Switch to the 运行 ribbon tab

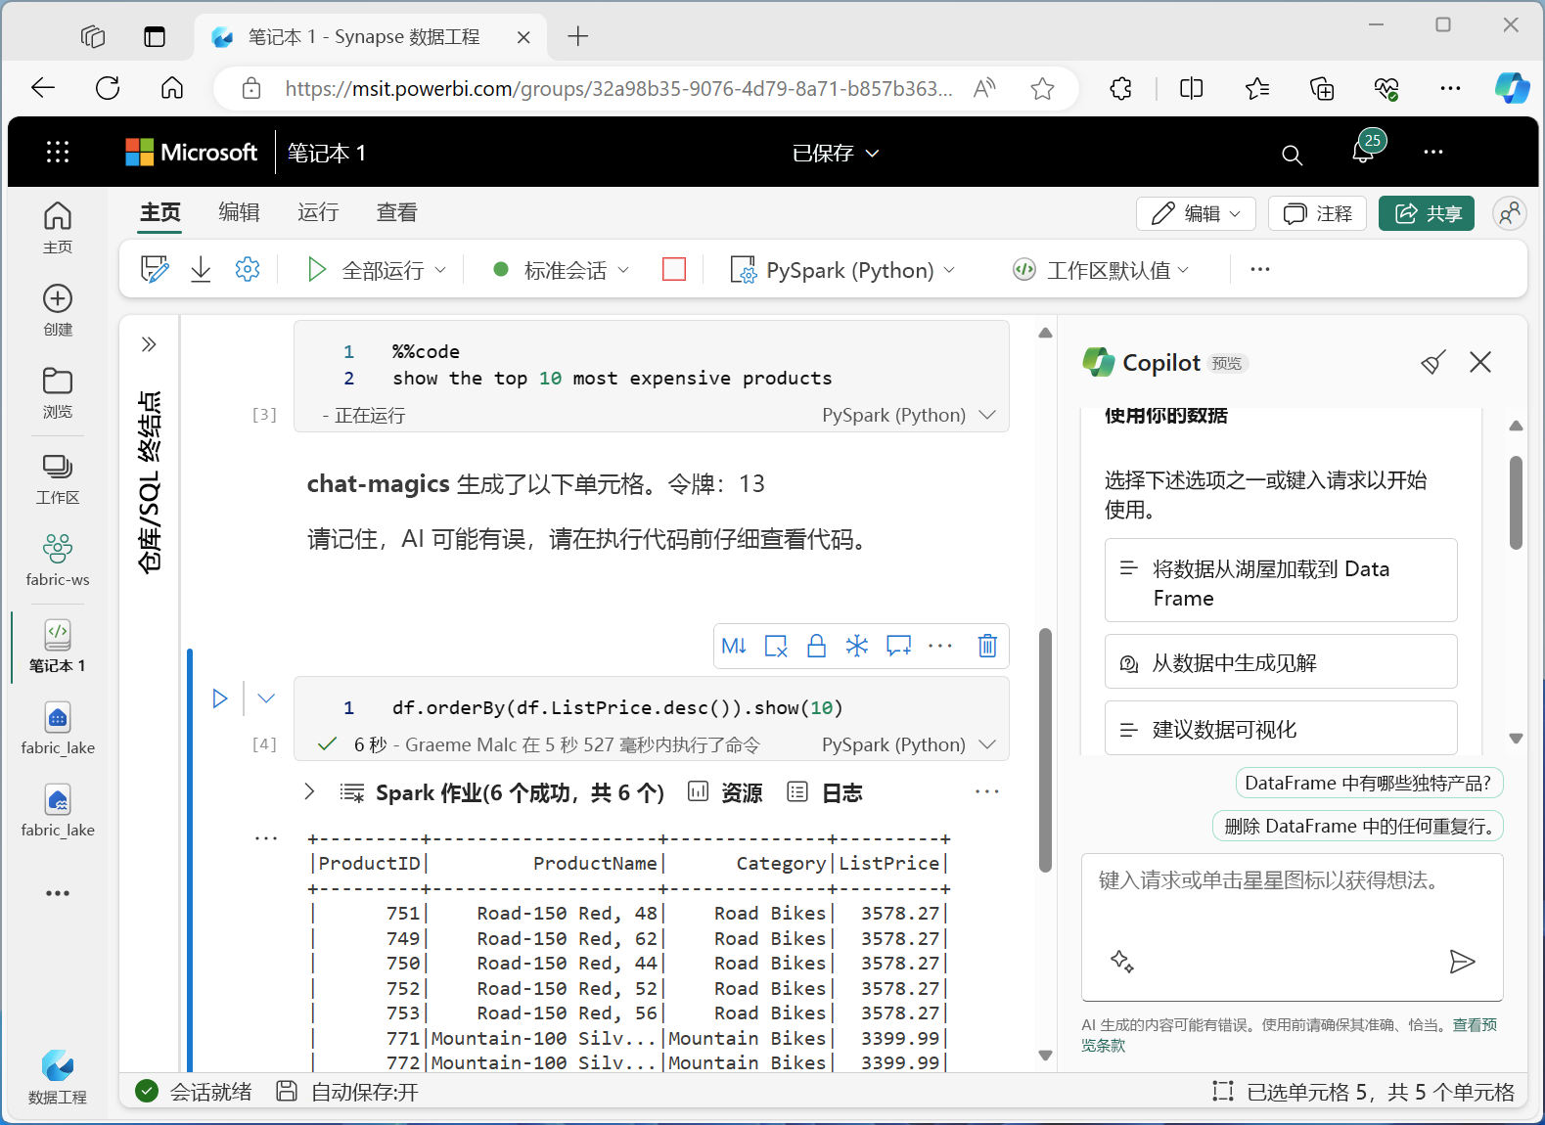click(318, 212)
